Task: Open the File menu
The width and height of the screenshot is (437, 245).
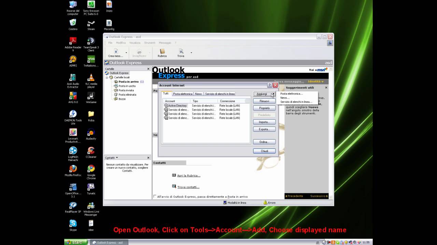Action: [110, 43]
